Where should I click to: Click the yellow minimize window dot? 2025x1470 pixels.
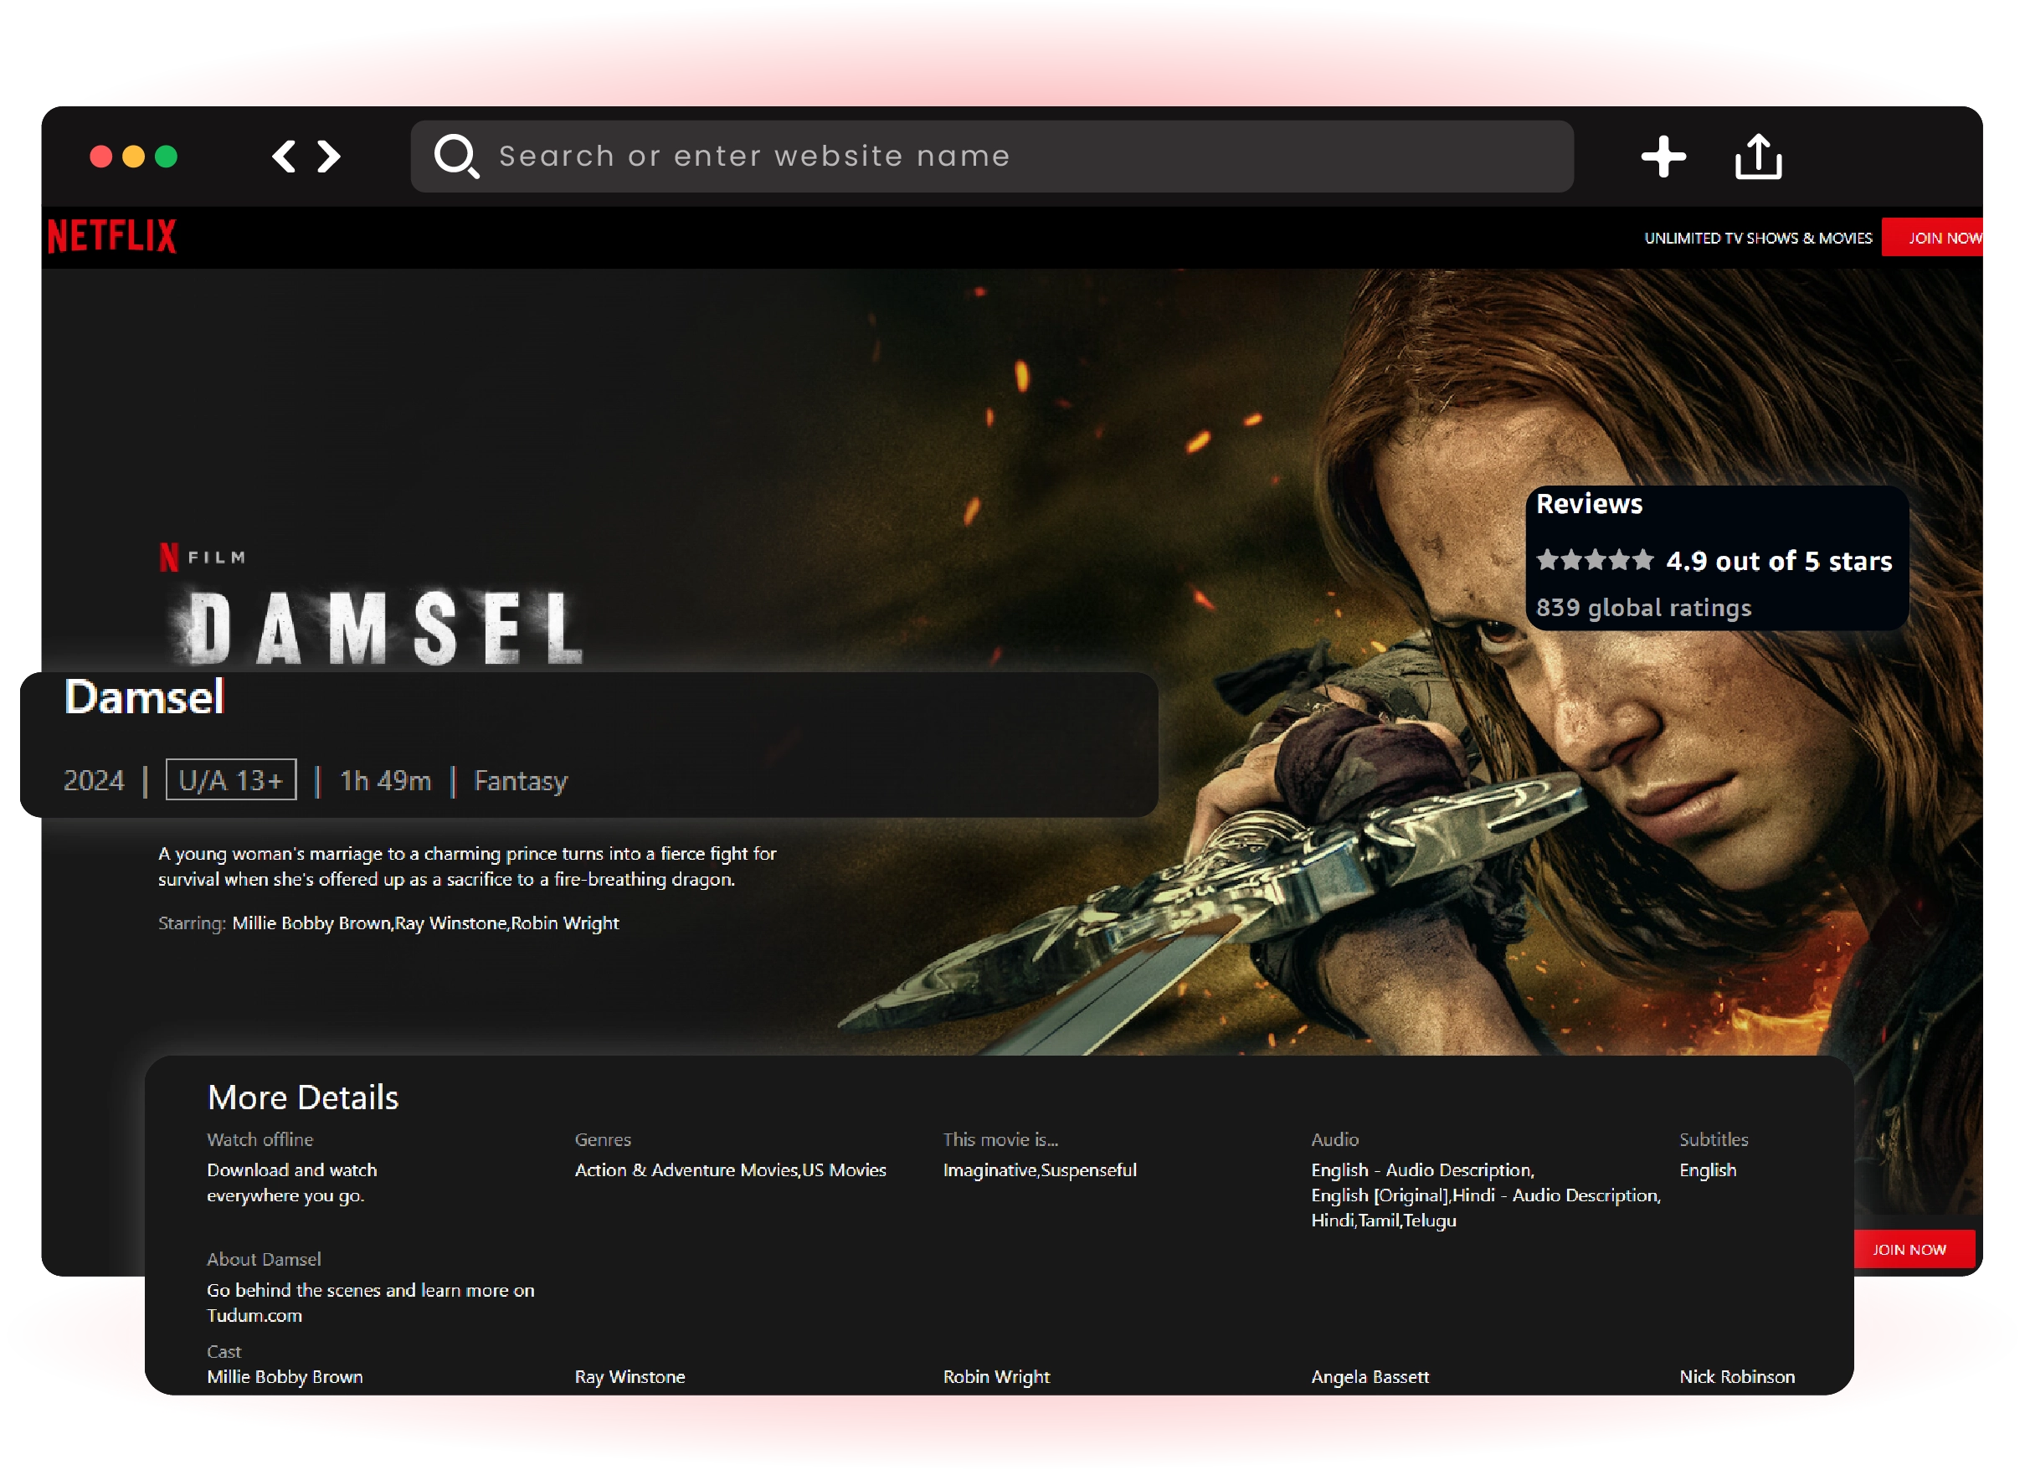[x=133, y=157]
